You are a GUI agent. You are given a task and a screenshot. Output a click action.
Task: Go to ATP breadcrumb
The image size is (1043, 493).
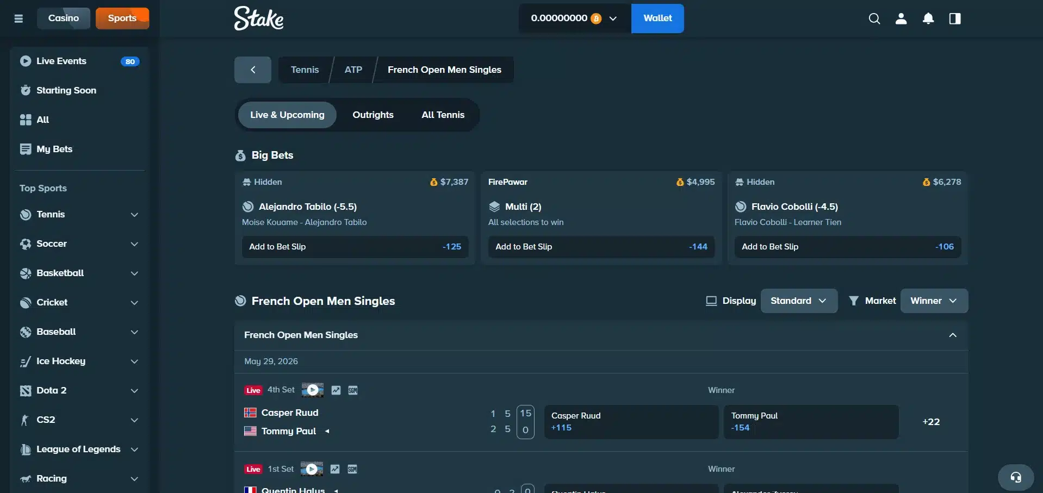(353, 70)
